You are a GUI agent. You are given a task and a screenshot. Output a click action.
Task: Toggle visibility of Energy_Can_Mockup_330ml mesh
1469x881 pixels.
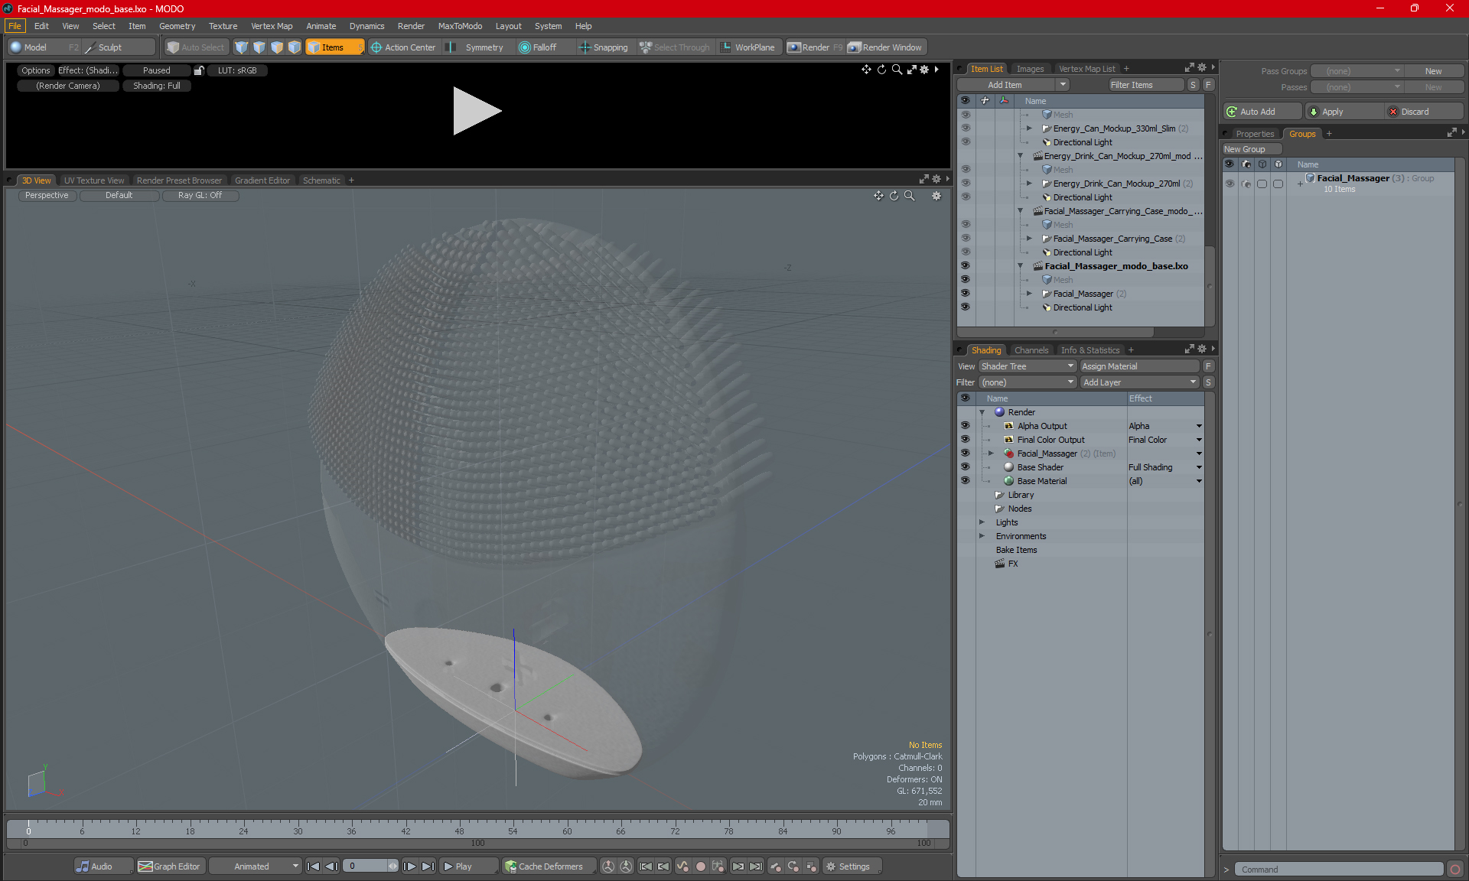(x=966, y=114)
